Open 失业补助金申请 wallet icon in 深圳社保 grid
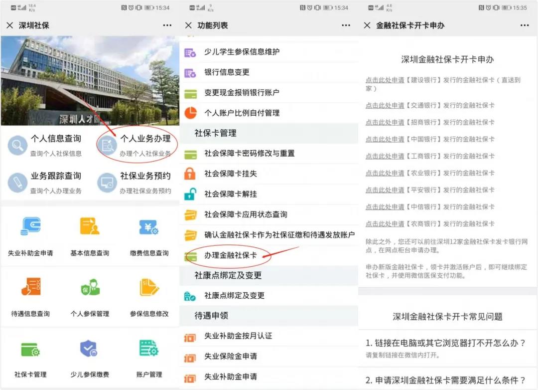538x390 pixels. point(30,226)
